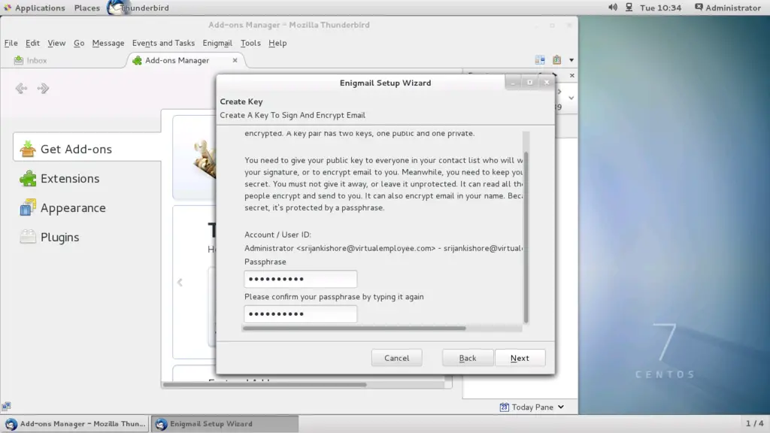The image size is (770, 433).
Task: Click Back in the Enigmail wizard
Action: (x=468, y=358)
